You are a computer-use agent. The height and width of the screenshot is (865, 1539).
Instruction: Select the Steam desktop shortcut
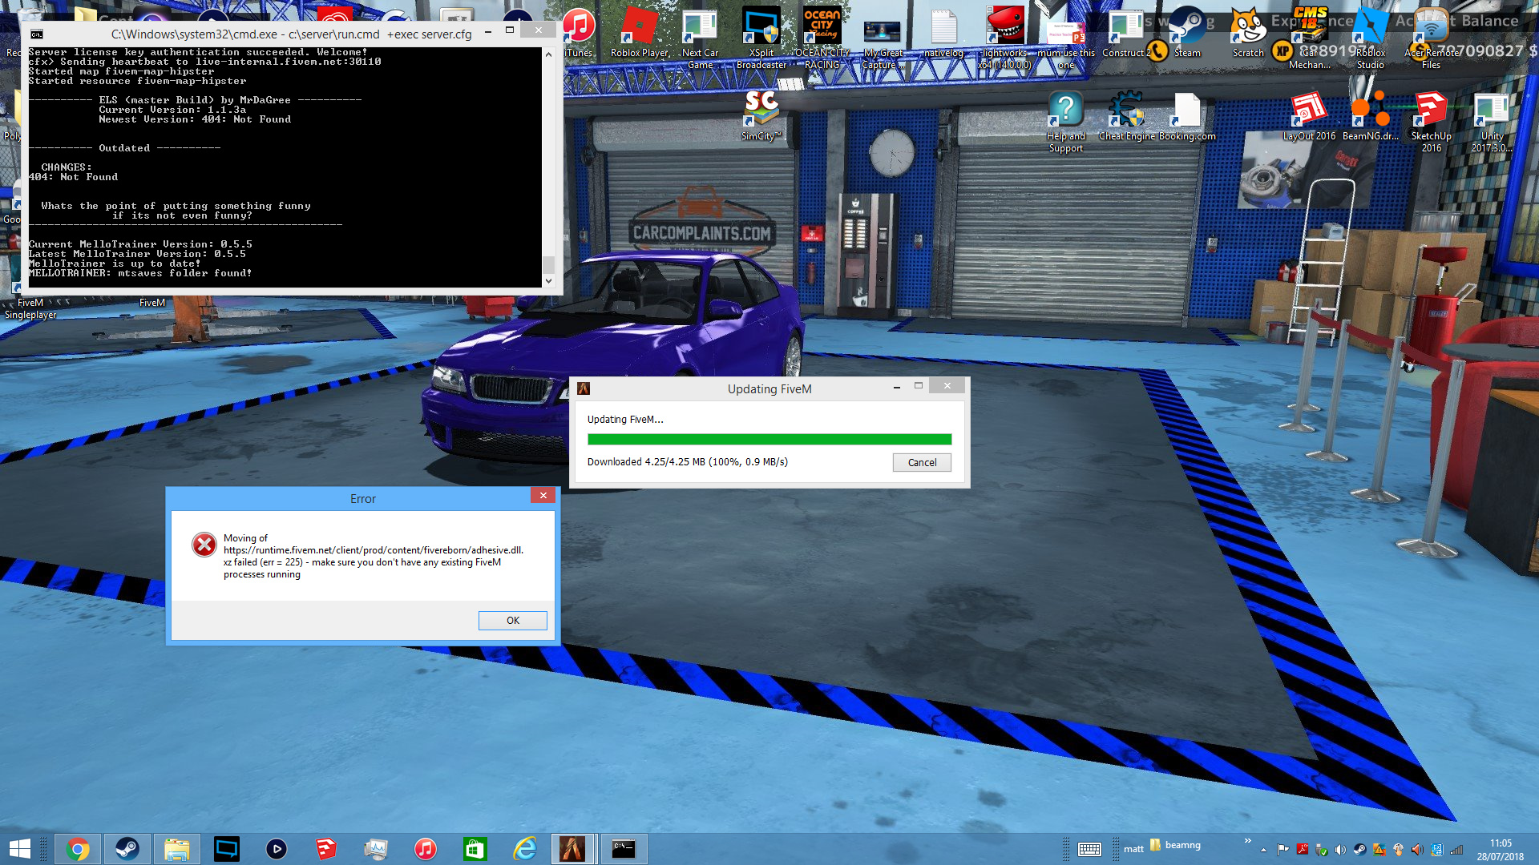[x=1187, y=34]
